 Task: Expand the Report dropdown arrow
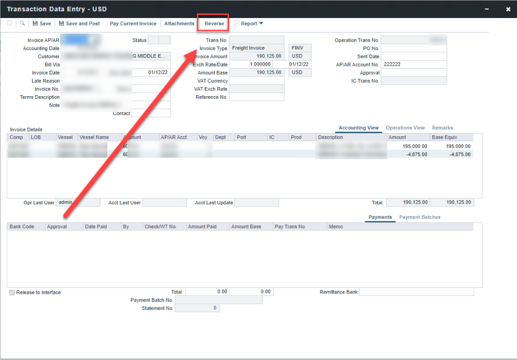point(261,24)
